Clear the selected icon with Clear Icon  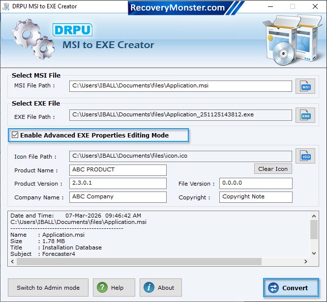(x=273, y=169)
